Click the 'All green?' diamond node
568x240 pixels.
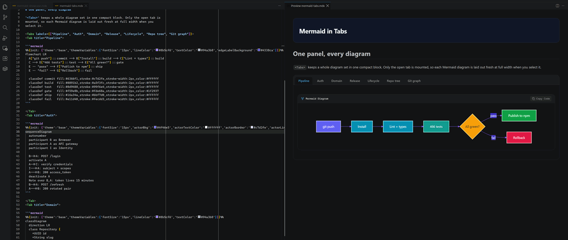tap(472, 127)
